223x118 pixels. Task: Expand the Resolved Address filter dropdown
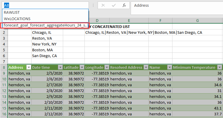click(x=145, y=68)
